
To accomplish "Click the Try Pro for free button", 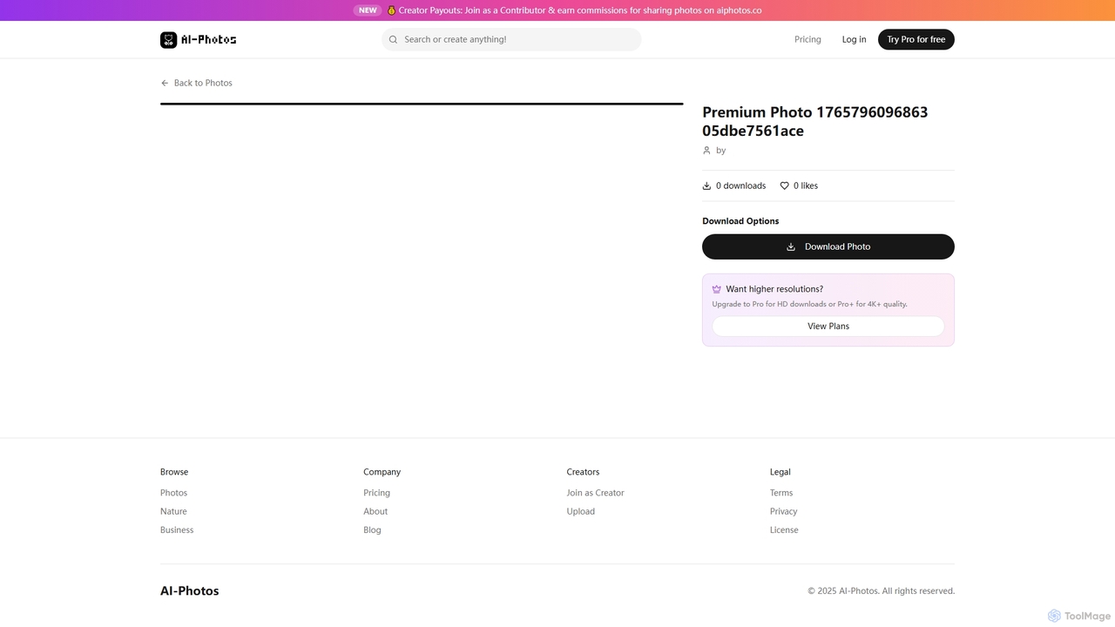I will coord(916,39).
